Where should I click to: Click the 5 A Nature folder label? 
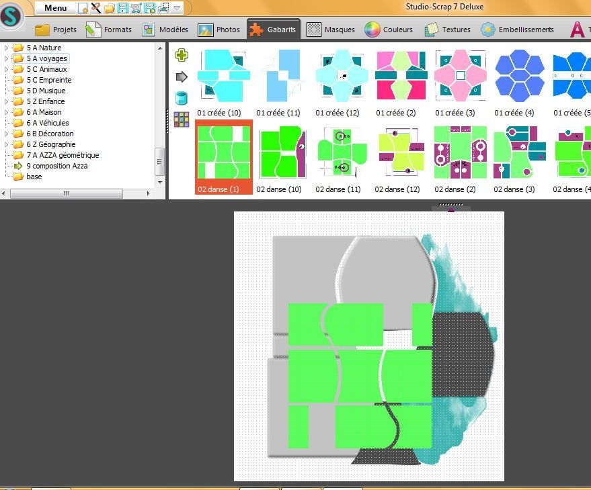click(x=44, y=48)
